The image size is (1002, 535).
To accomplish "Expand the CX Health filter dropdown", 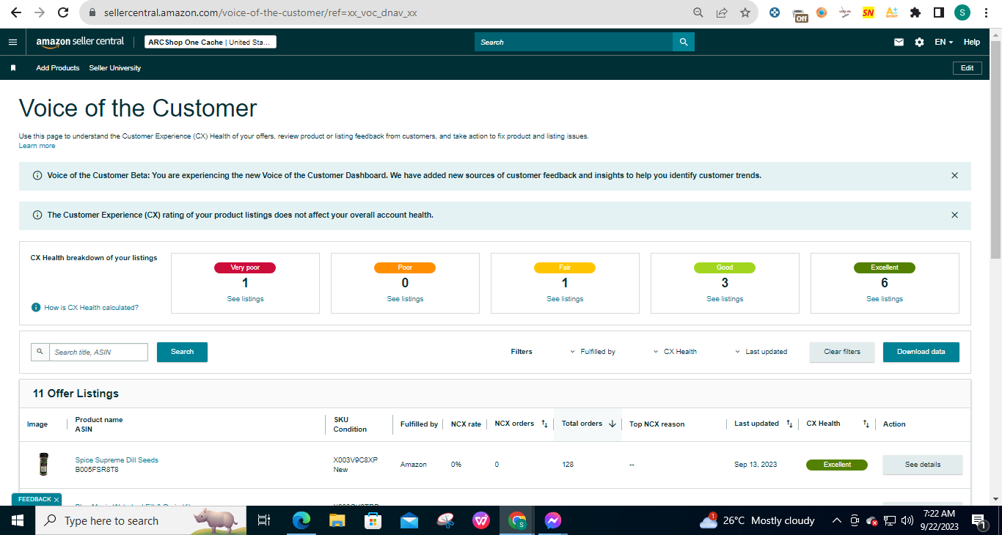I will pos(675,352).
